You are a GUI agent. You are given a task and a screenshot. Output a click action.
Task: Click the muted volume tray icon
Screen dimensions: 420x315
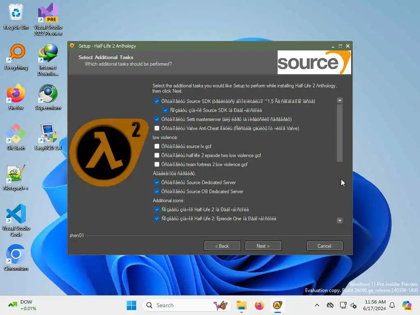[354, 305]
